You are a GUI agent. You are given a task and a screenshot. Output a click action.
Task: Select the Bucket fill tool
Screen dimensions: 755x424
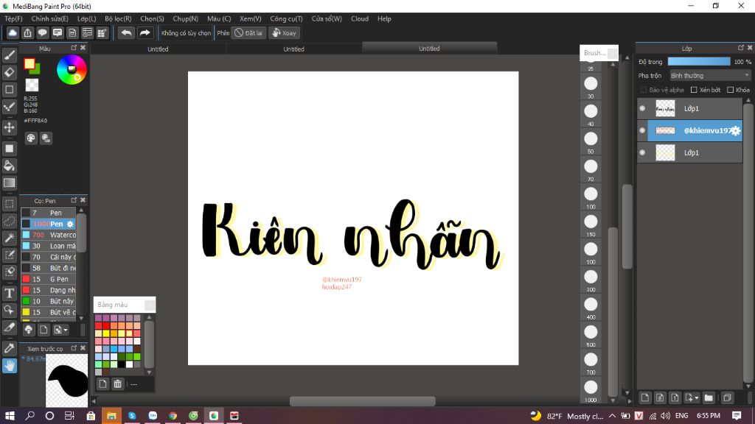[9, 166]
